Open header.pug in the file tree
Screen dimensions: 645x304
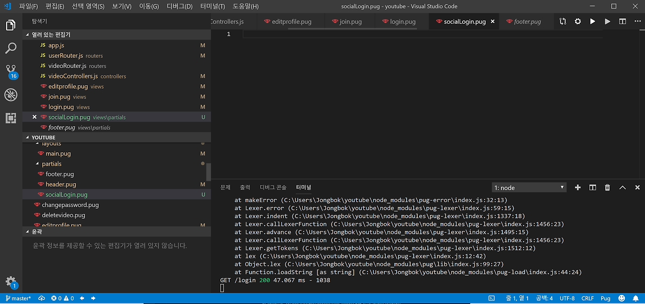pyautogui.click(x=116, y=185)
